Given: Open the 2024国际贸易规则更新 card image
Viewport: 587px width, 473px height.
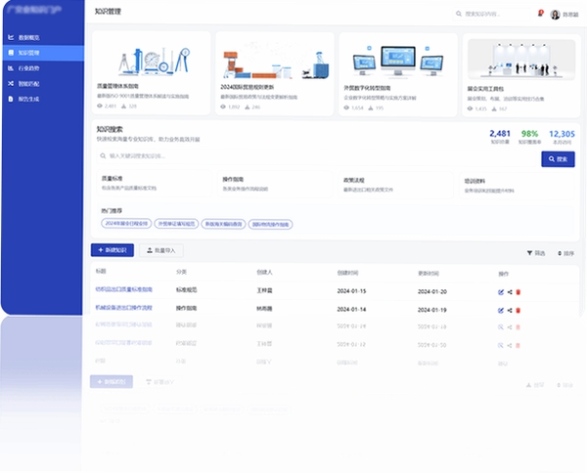Looking at the screenshot, I should [x=275, y=60].
